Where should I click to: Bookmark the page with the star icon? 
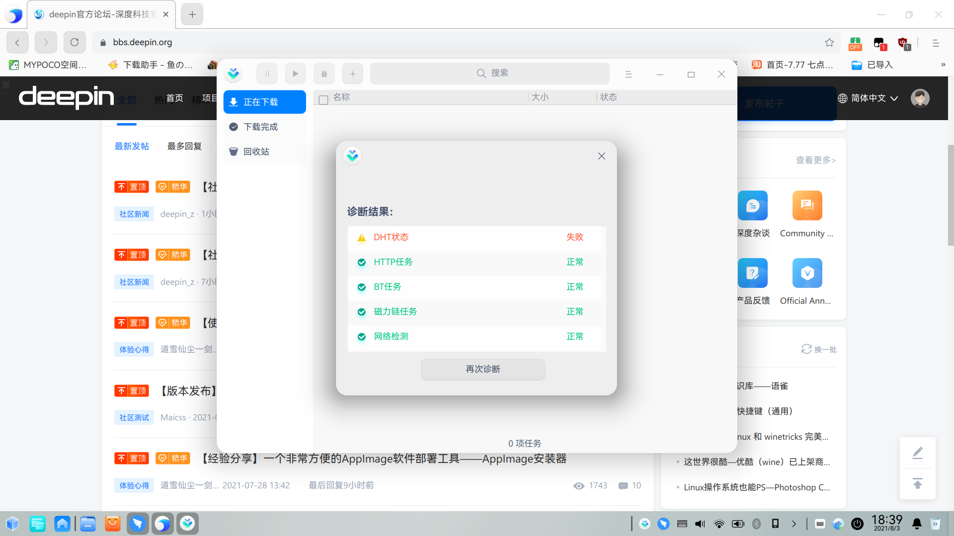pyautogui.click(x=829, y=43)
